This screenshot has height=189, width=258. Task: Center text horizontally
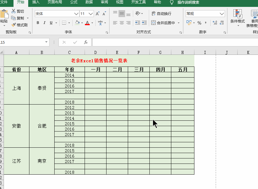coord(122,23)
